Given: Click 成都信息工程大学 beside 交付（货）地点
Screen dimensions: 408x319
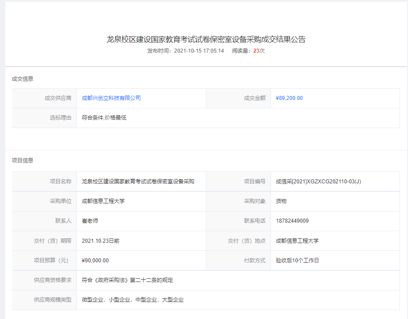Looking at the screenshot, I should [297, 240].
